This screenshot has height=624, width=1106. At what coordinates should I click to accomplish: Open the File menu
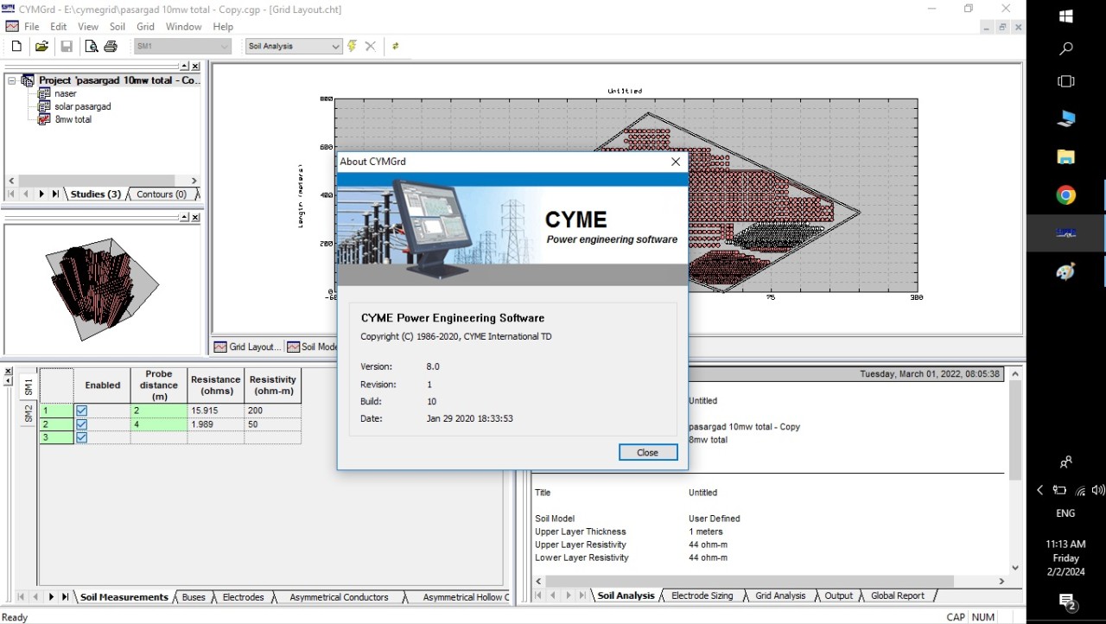(x=32, y=27)
